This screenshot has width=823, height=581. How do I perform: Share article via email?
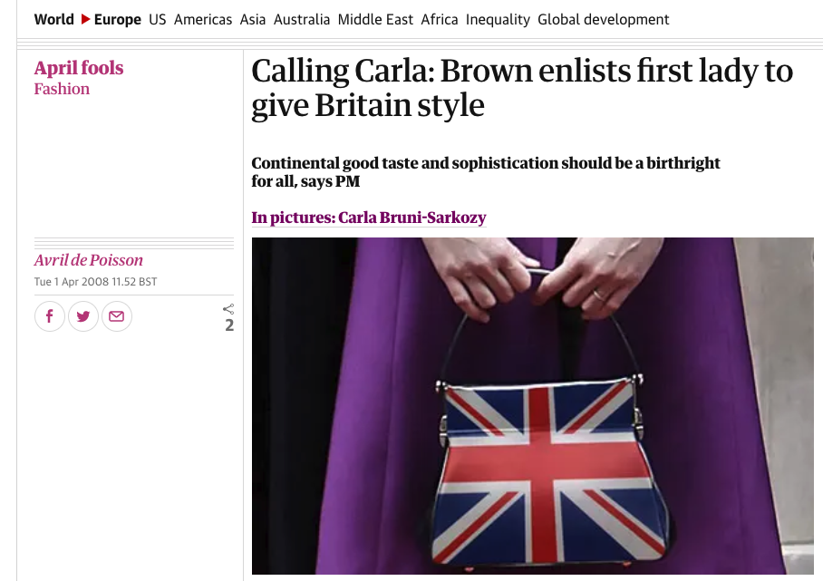pos(116,316)
